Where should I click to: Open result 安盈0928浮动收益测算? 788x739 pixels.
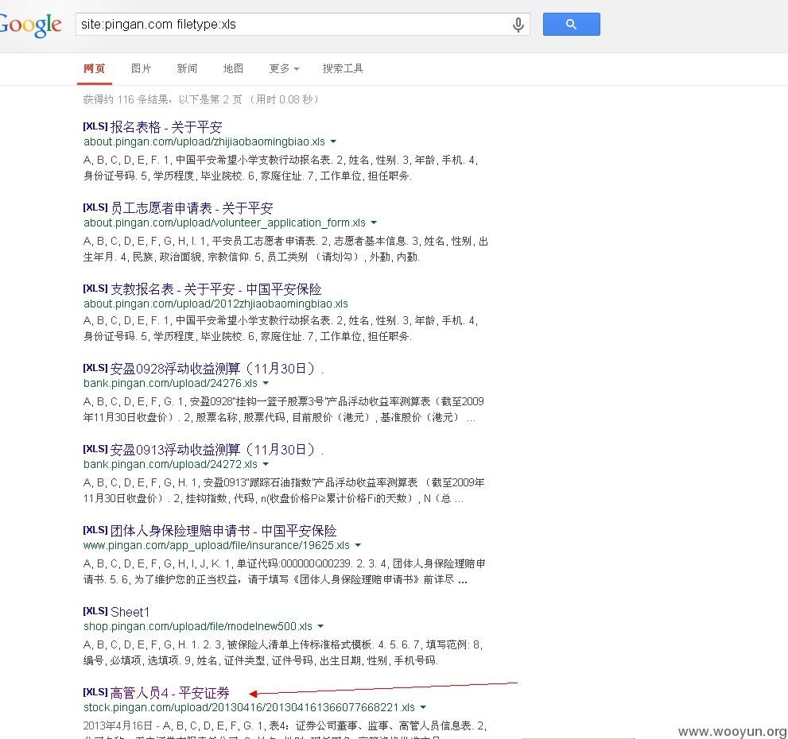[216, 369]
